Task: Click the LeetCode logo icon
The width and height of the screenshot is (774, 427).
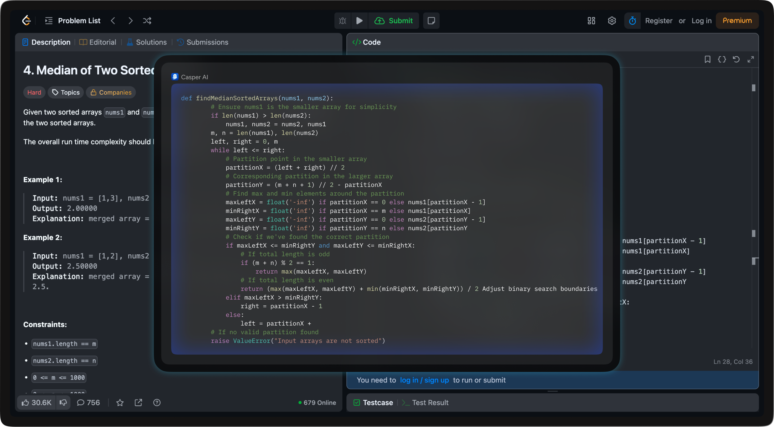Action: click(27, 20)
